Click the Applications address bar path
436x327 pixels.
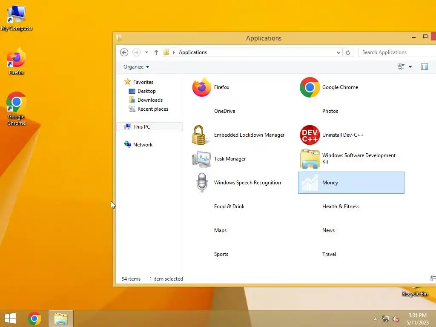(193, 52)
